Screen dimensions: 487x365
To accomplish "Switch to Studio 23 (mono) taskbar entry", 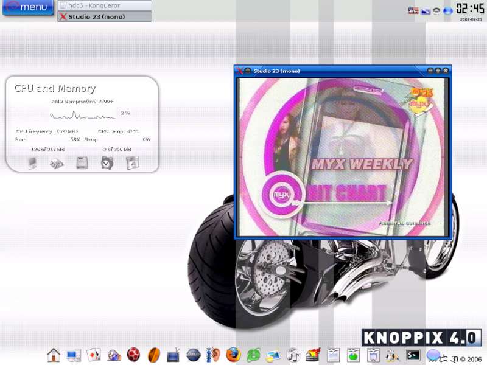I will click(105, 17).
